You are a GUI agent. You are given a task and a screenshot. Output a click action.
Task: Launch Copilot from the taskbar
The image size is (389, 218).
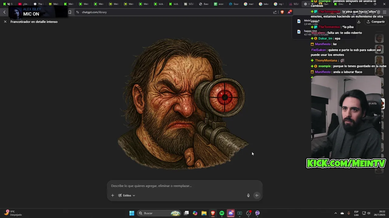tap(195, 213)
